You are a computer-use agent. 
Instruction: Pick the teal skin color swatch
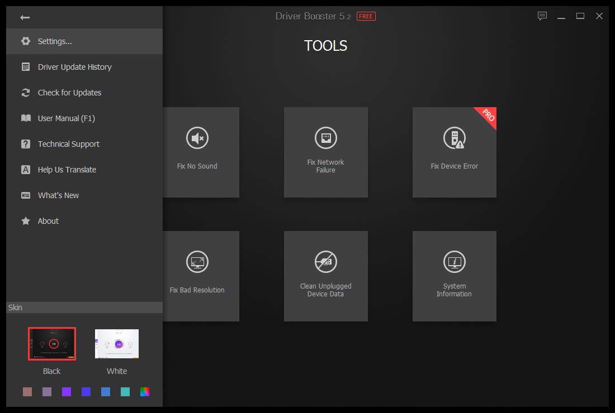click(x=125, y=392)
